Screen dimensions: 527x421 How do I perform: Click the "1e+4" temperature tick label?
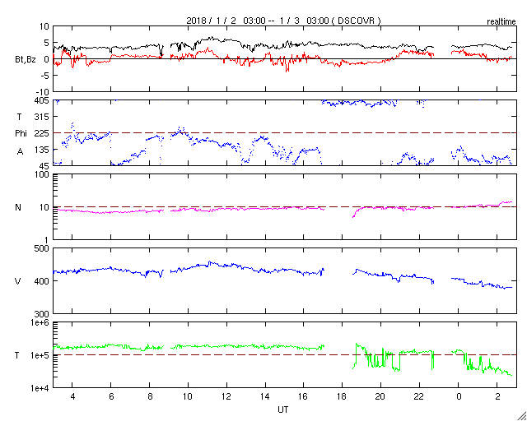(40, 388)
